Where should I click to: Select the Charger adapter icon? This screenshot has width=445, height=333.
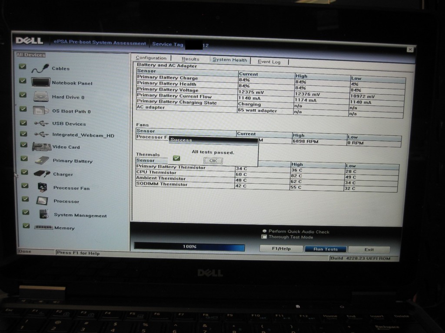pyautogui.click(x=42, y=173)
